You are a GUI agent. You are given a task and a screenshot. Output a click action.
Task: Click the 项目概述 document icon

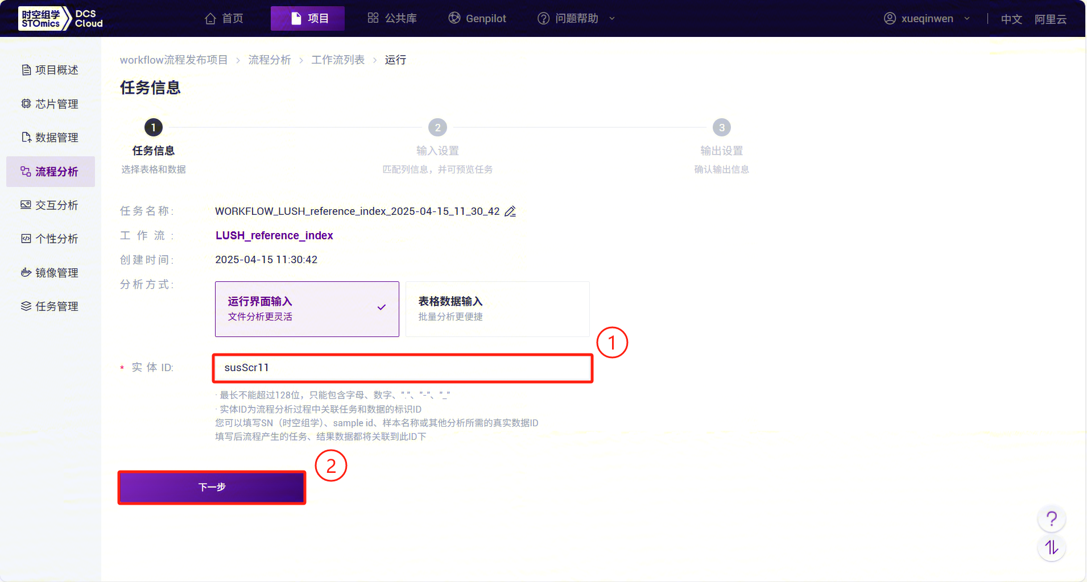[x=26, y=70]
